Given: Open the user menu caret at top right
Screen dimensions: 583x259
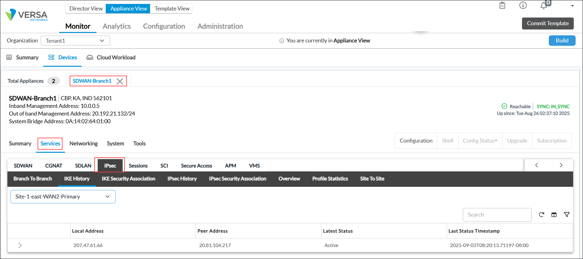Looking at the screenshot, I should (x=573, y=6).
